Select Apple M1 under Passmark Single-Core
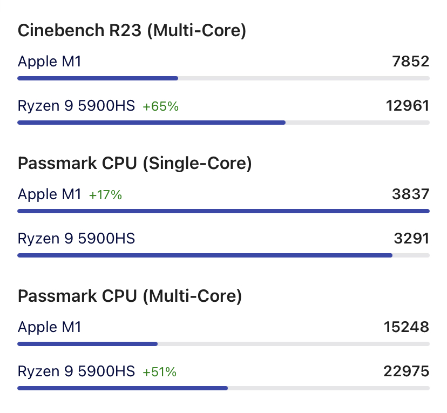Screen dimensions: 447x413 pyautogui.click(x=49, y=194)
